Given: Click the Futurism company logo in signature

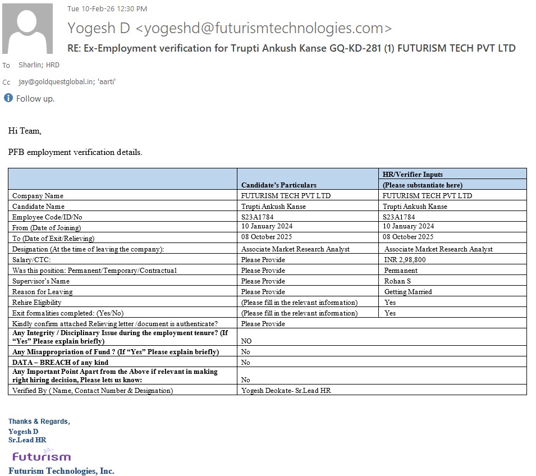Looking at the screenshot, I should point(42,455).
